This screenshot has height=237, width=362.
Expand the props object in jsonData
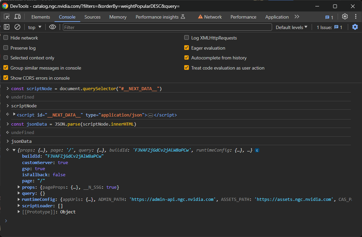(19, 187)
